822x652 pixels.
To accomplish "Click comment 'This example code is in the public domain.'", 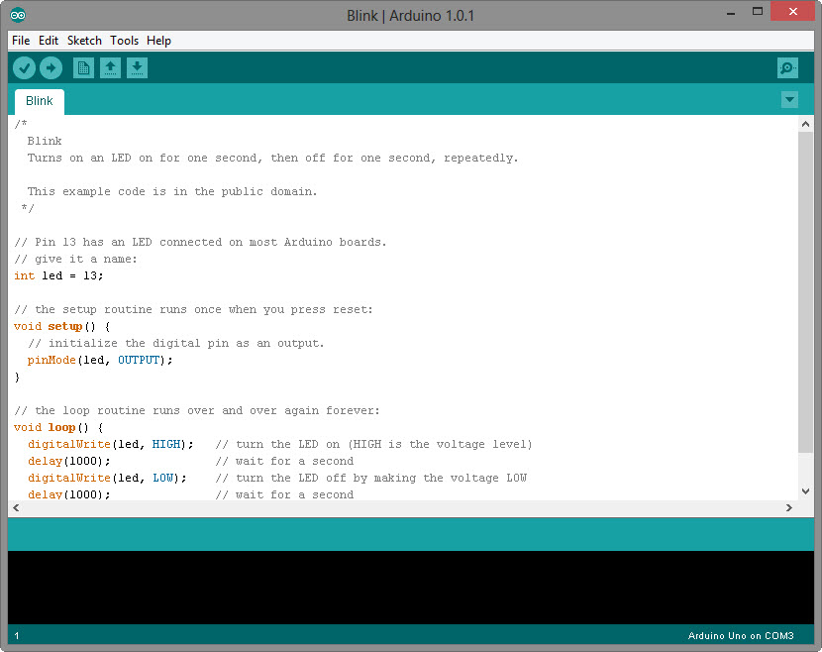I will click(x=172, y=191).
